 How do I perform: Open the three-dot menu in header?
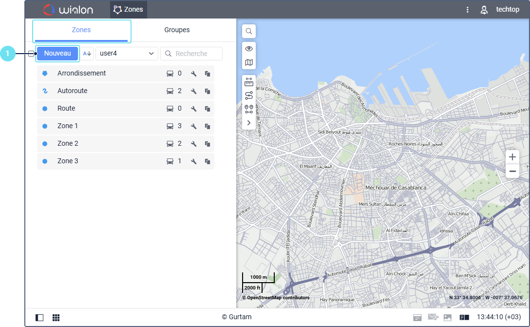[x=468, y=10]
